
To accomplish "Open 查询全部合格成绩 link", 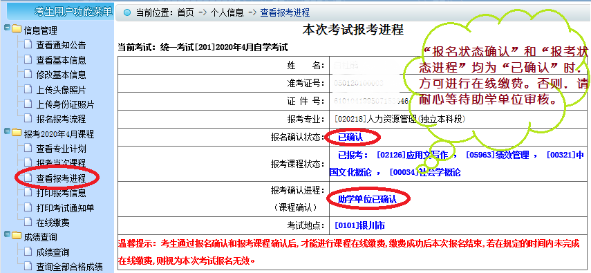I will (x=69, y=267).
